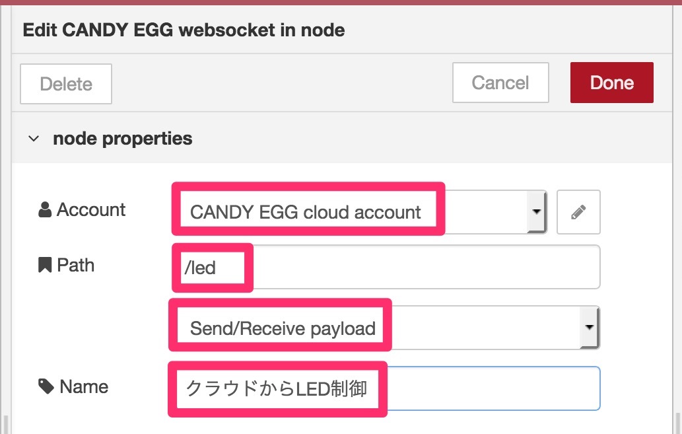
Task: Click the scrollbar at the right edge
Action: point(679,422)
